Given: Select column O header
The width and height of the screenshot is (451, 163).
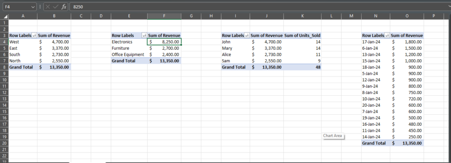Looking at the screenshot, I should click(407, 16).
